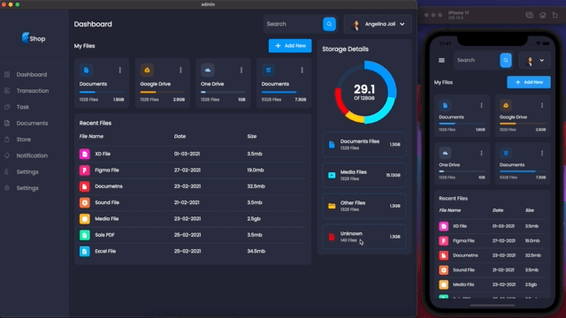This screenshot has height=318, width=566.
Task: Open the hamburger menu in the iPhone simulator
Action: (441, 60)
